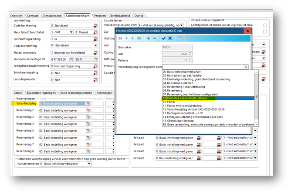
Task: Open calendar icon for Reservering 8
Action: point(88,151)
